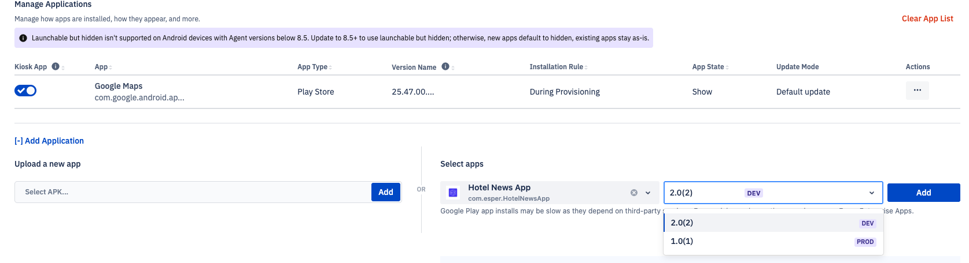Image resolution: width=969 pixels, height=263 pixels.
Task: Click the Kiosk App info icon
Action: 56,66
